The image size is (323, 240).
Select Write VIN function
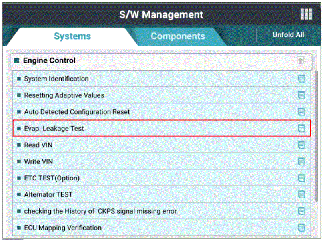(162, 161)
